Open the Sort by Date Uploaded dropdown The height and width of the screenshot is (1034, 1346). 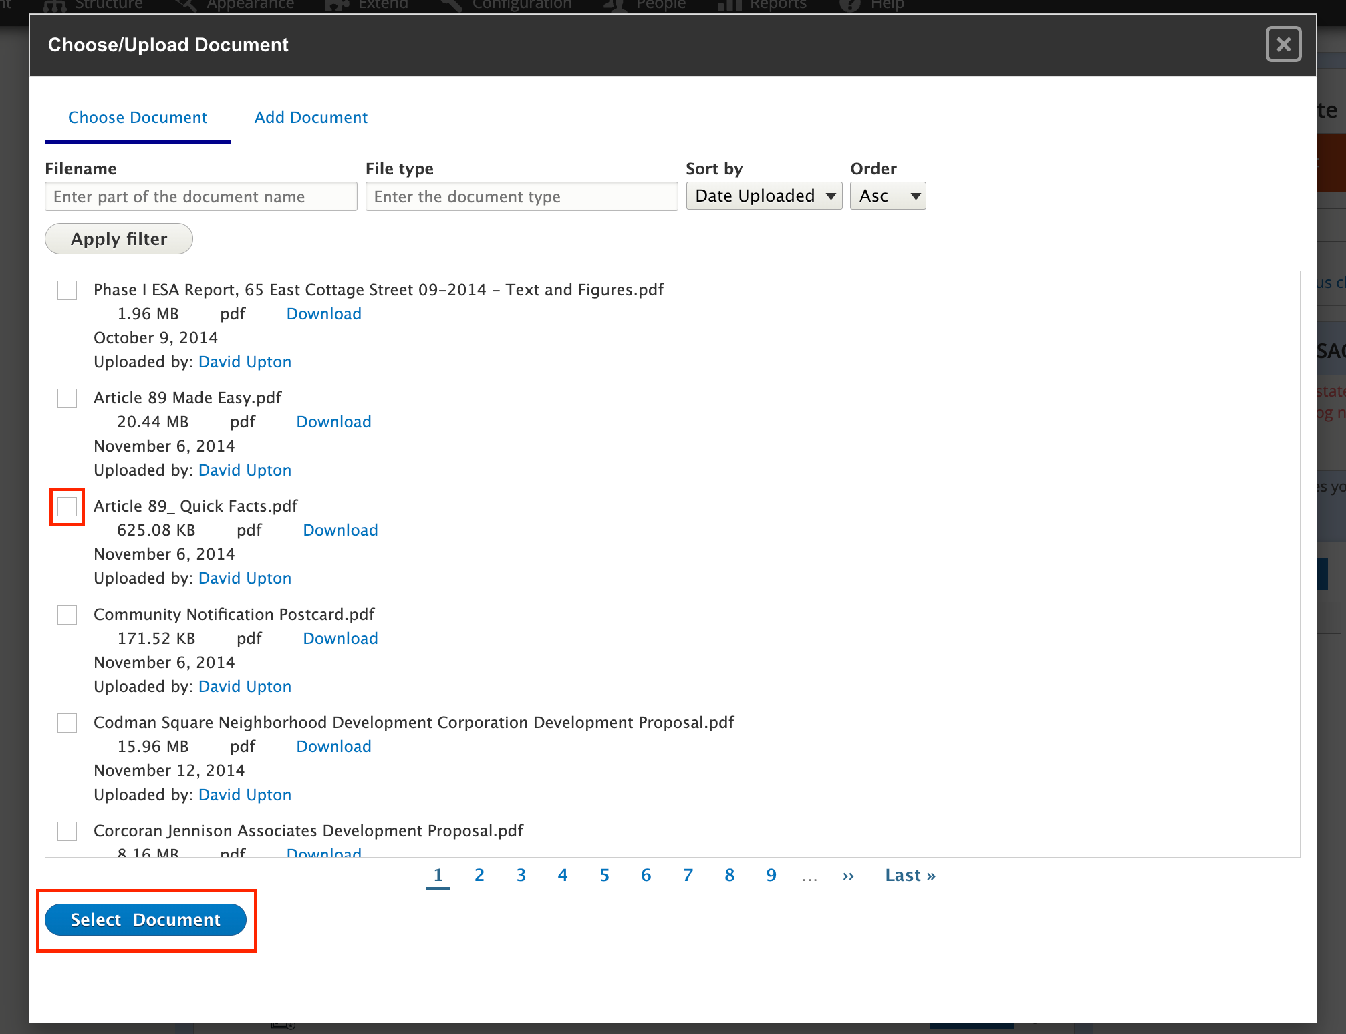764,196
